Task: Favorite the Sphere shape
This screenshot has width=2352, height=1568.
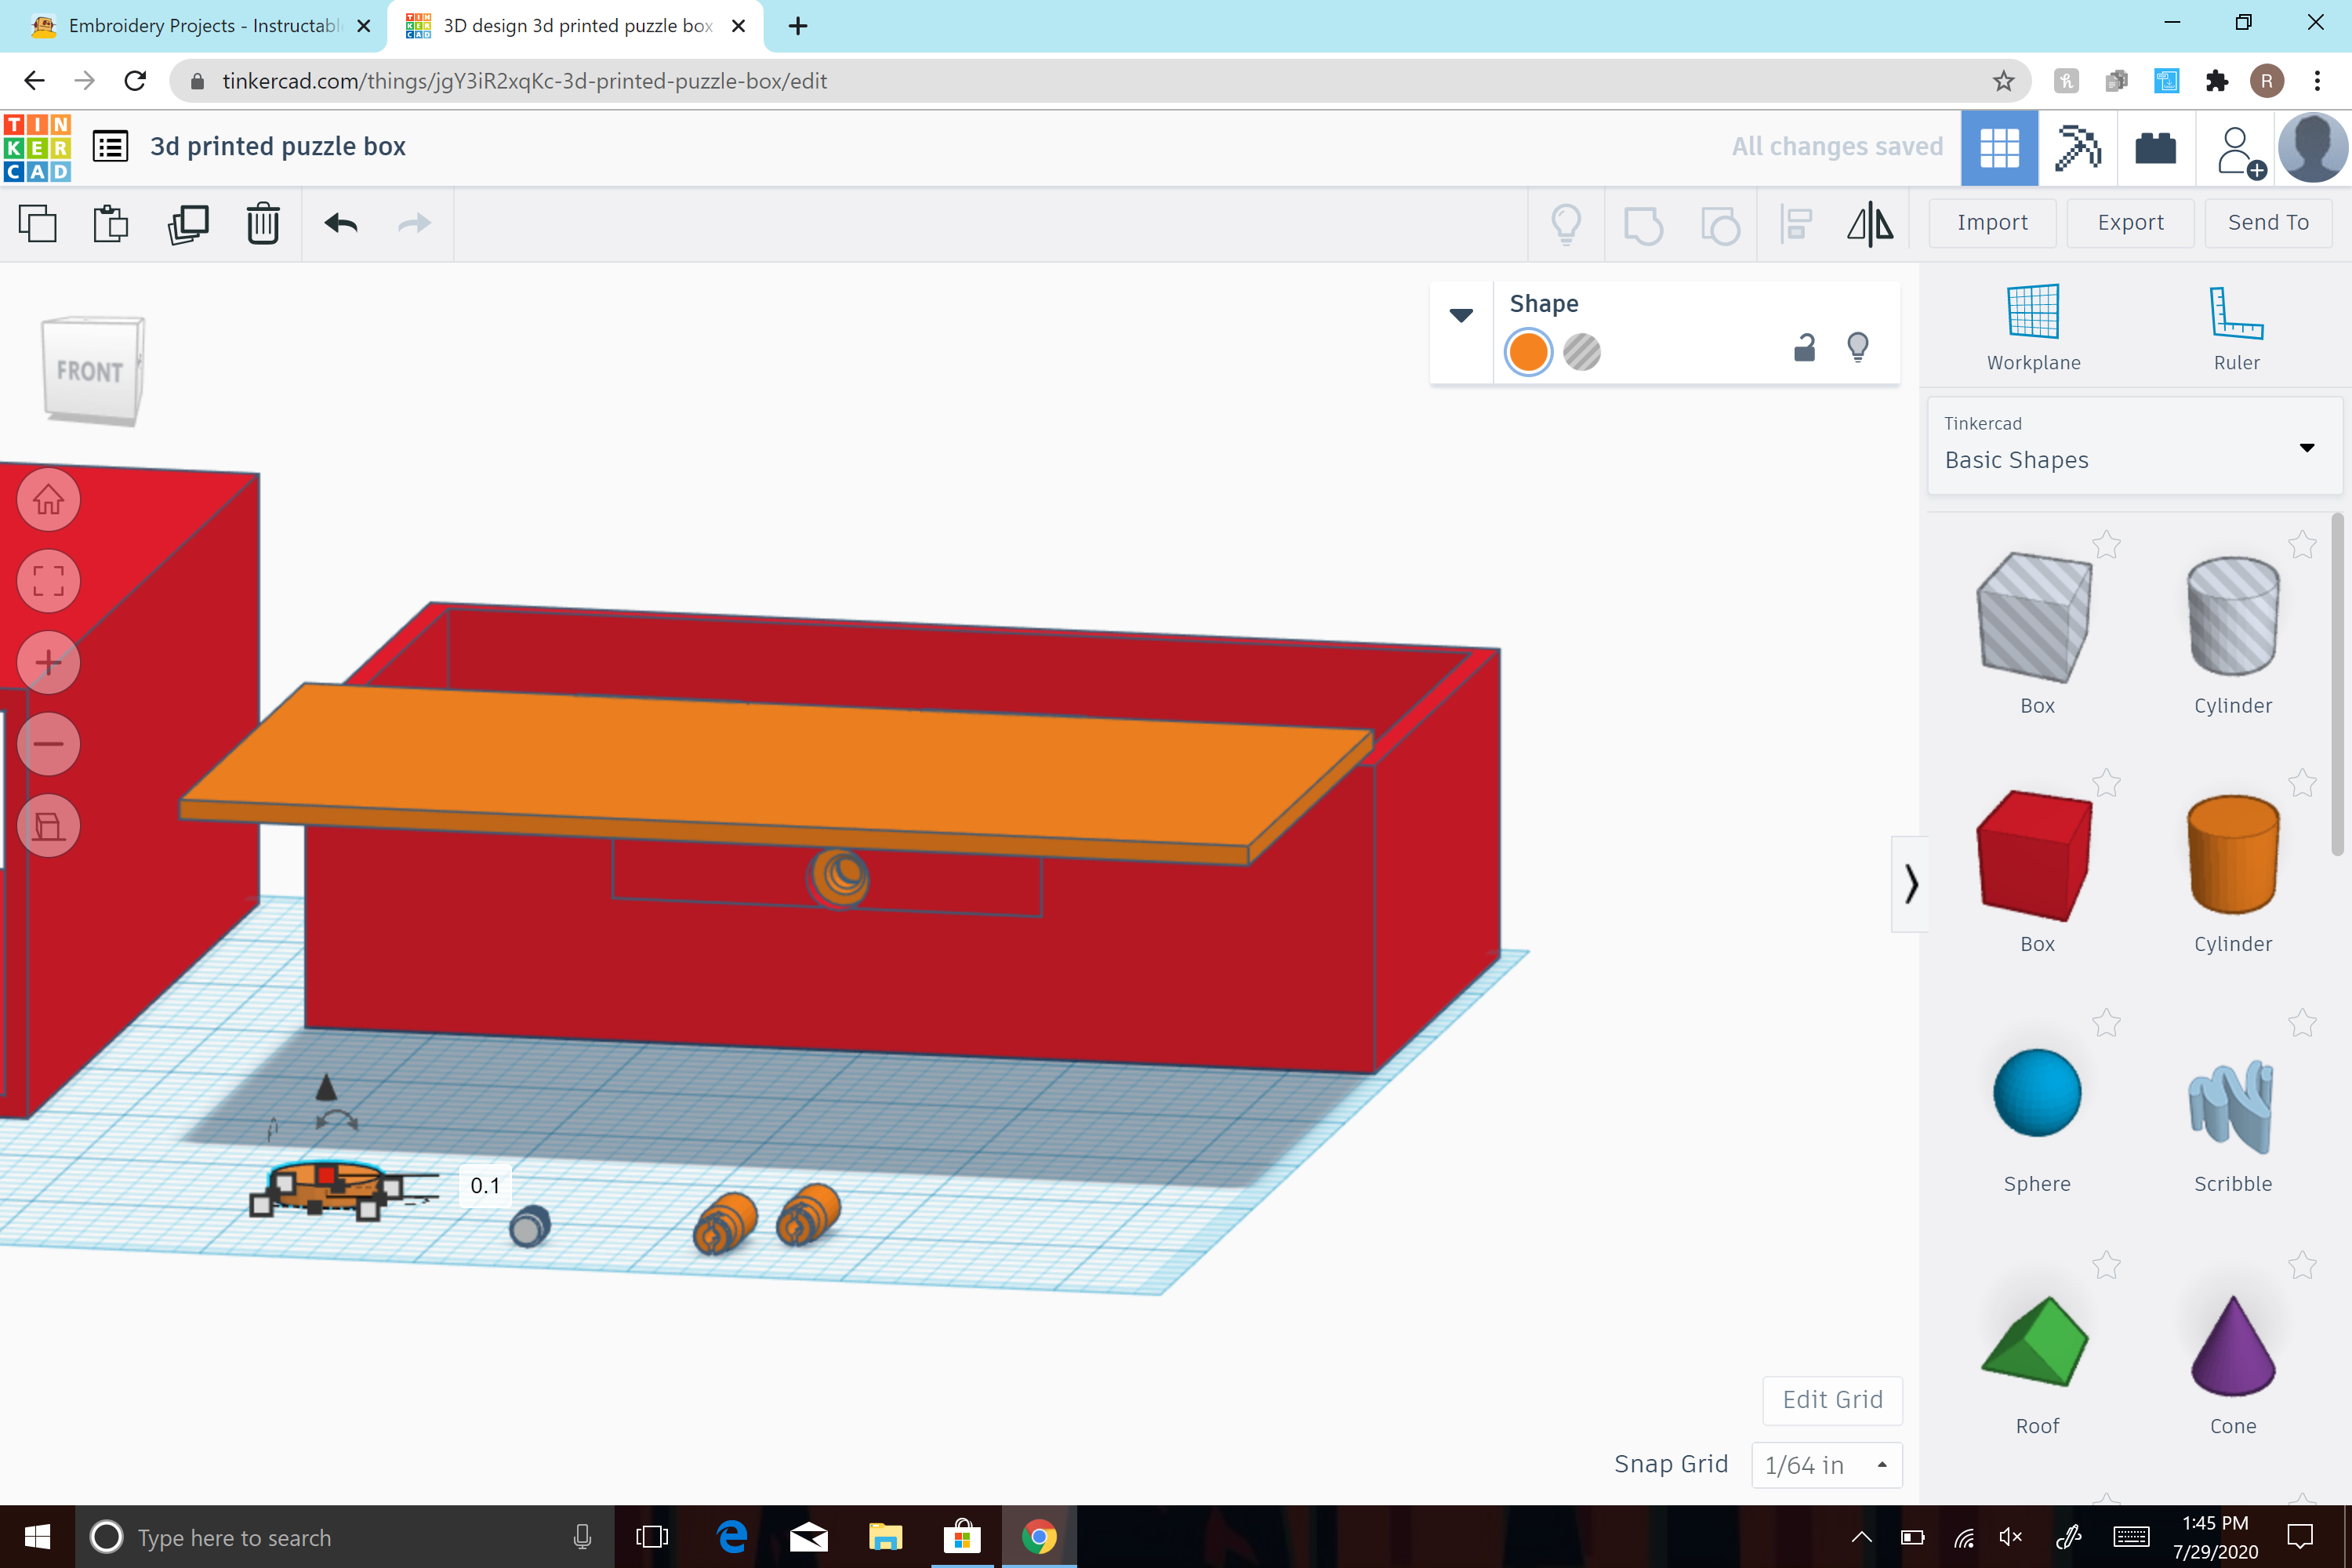Action: (2106, 1022)
